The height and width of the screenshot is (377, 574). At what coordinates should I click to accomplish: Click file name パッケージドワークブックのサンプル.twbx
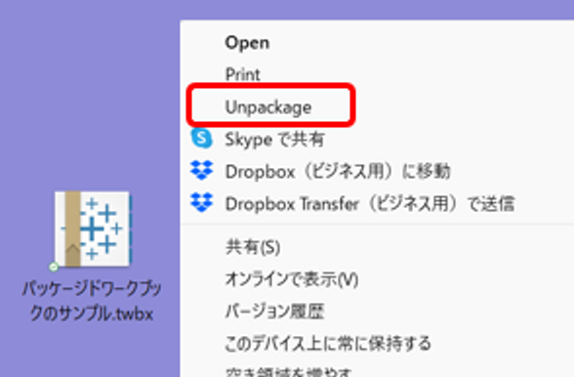click(92, 301)
